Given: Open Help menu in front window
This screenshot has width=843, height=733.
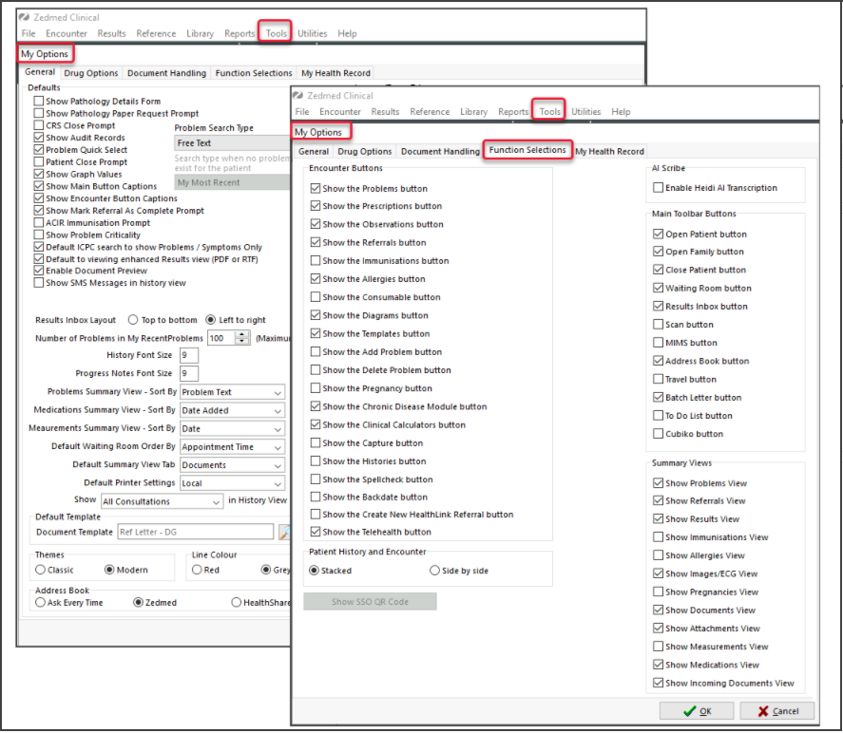Looking at the screenshot, I should pyautogui.click(x=621, y=112).
